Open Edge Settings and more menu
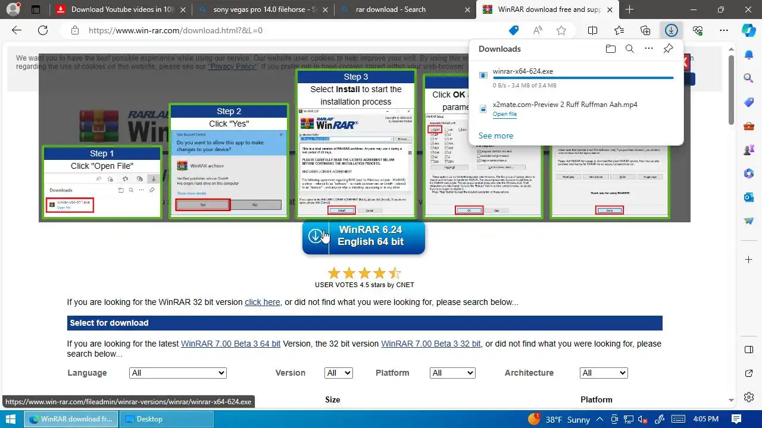The width and height of the screenshot is (762, 428). tap(724, 30)
